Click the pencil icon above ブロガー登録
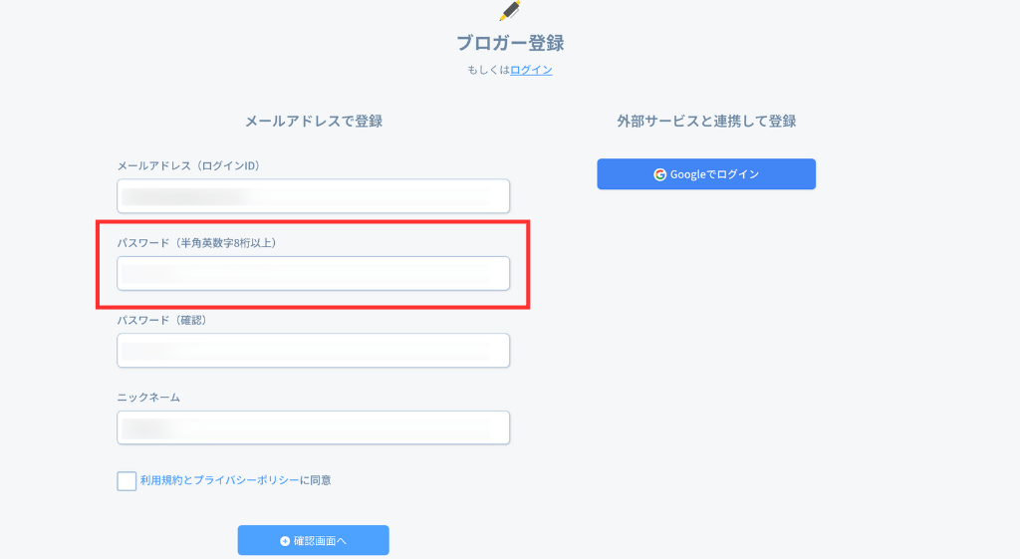1020x559 pixels. 510,11
